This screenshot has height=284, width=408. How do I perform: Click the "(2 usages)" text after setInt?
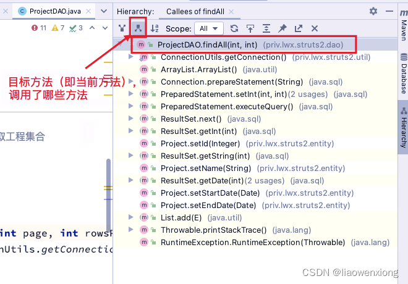(308, 94)
